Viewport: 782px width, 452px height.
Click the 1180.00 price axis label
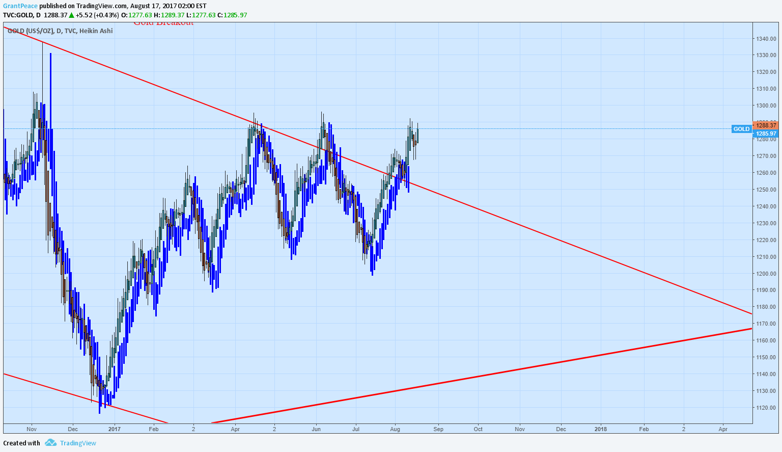coord(766,307)
